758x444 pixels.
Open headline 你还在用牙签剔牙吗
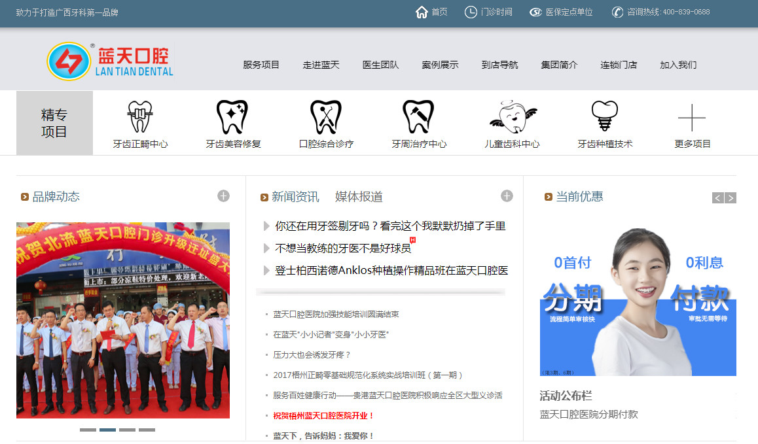click(x=390, y=226)
